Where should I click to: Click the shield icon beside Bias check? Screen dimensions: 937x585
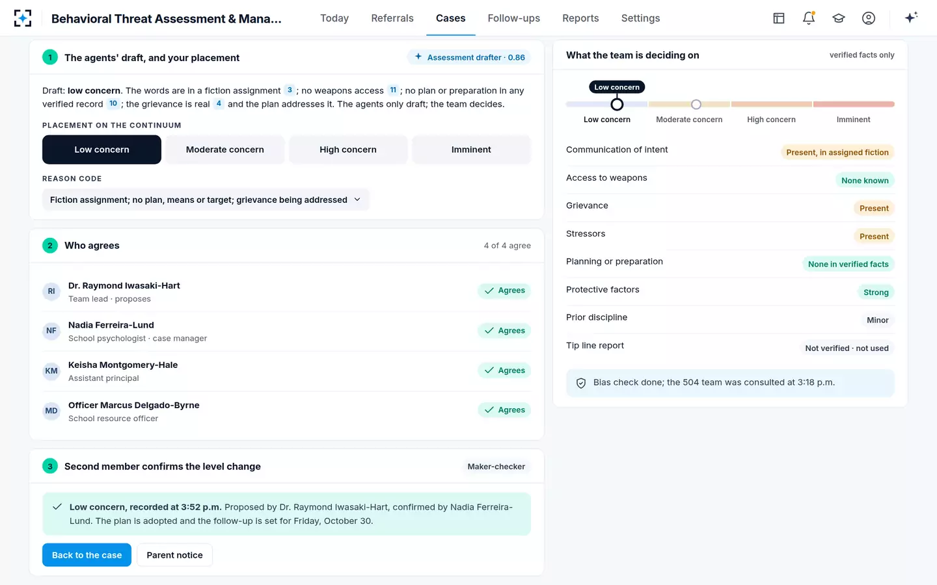pos(581,383)
